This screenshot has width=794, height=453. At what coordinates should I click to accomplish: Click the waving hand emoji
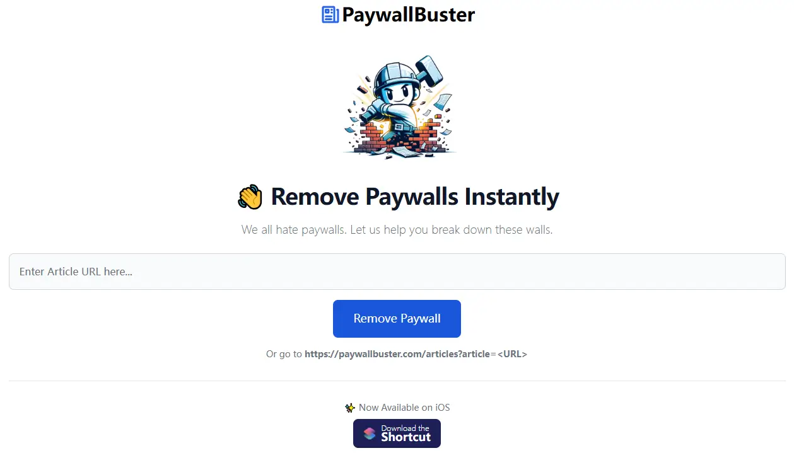(250, 197)
